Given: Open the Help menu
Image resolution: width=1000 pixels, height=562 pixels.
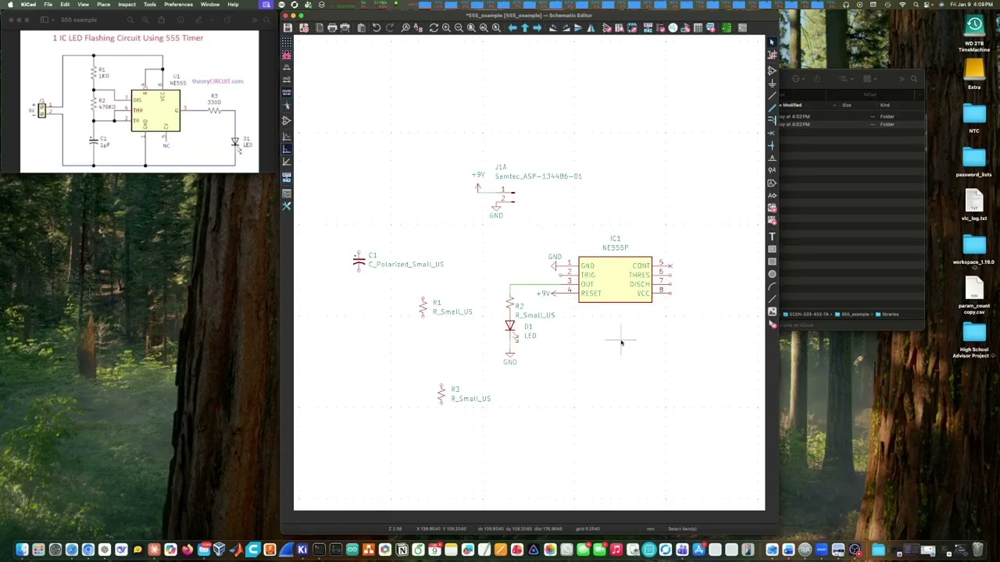Looking at the screenshot, I should click(x=233, y=4).
